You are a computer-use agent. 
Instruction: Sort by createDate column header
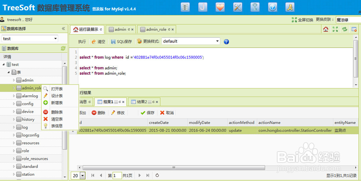click(x=168, y=122)
